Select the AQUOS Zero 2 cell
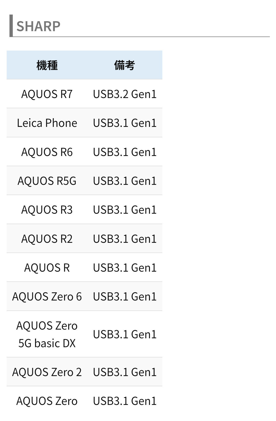The width and height of the screenshot is (276, 421). [x=47, y=372]
